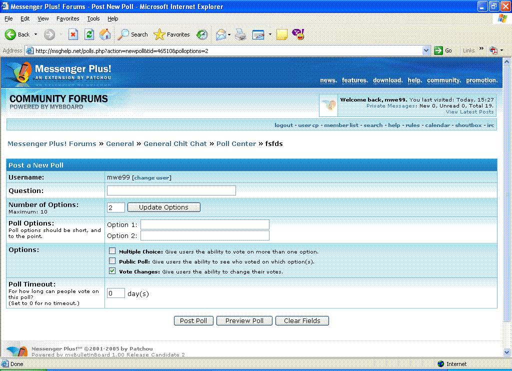
Task: Enable the Multiple Choice checkbox
Action: [112, 251]
